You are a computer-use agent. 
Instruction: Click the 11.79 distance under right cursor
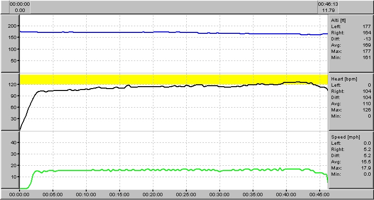click(x=328, y=10)
